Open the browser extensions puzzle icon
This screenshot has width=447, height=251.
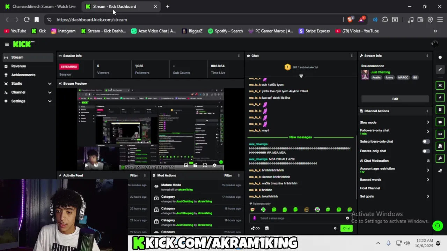pos(385,20)
